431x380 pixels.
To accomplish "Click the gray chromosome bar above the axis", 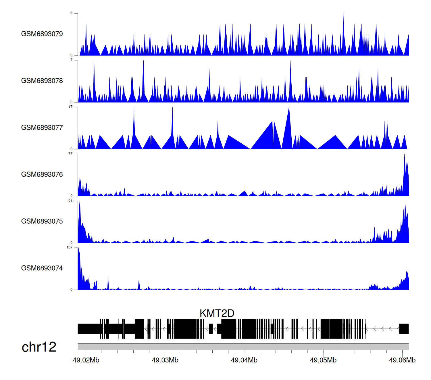I will pos(243,347).
